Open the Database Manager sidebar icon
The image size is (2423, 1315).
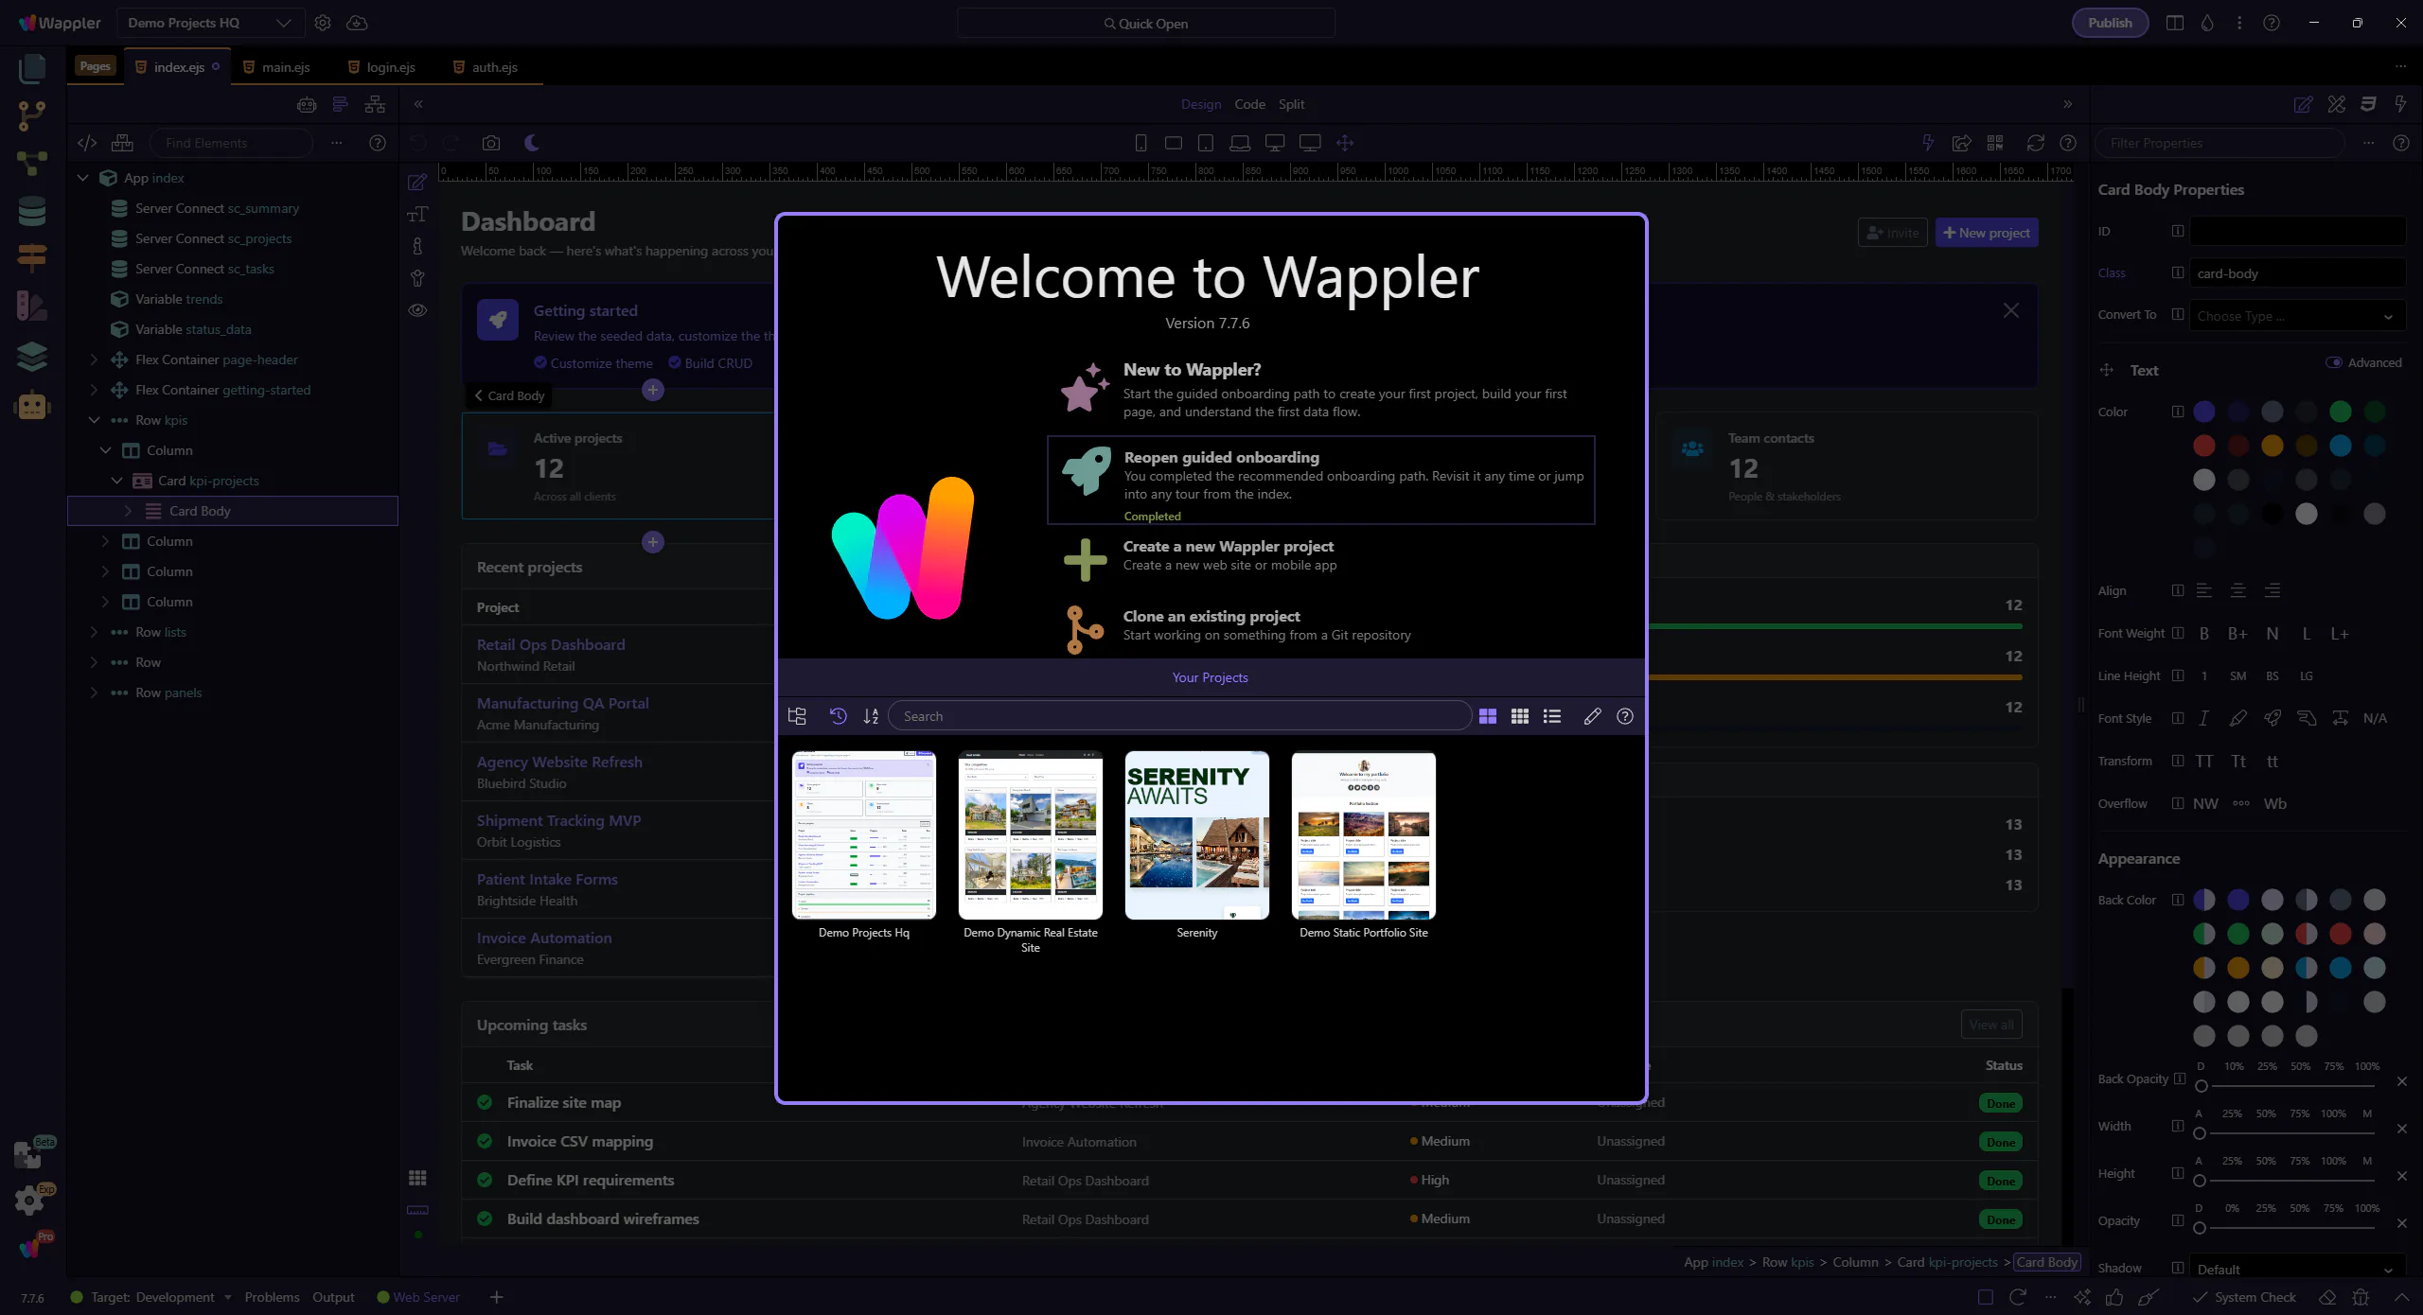click(x=31, y=210)
